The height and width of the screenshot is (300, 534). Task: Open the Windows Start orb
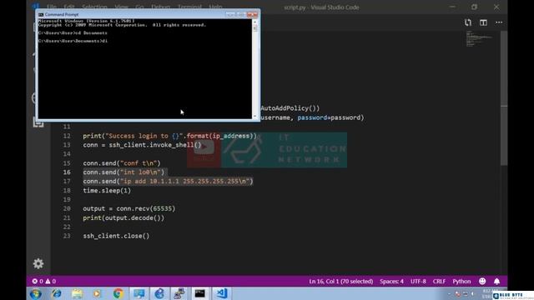(35, 293)
